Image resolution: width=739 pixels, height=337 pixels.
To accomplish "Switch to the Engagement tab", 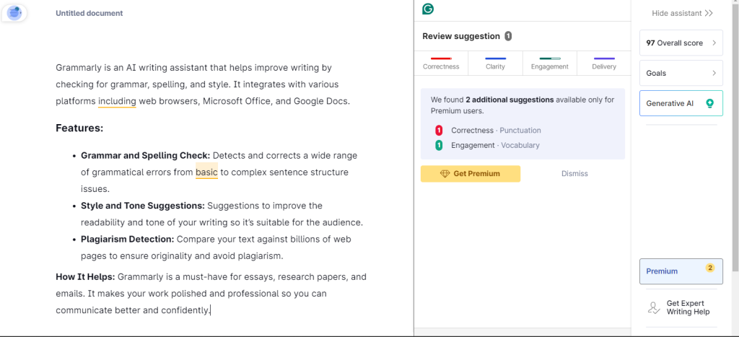I will (x=549, y=64).
